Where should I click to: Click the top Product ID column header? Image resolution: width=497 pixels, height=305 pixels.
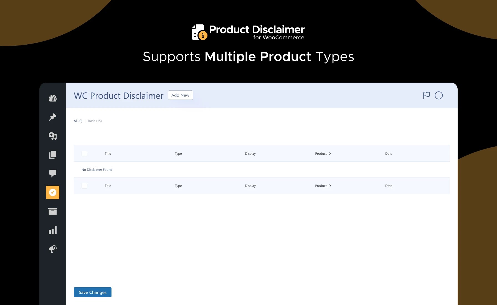[x=323, y=154]
